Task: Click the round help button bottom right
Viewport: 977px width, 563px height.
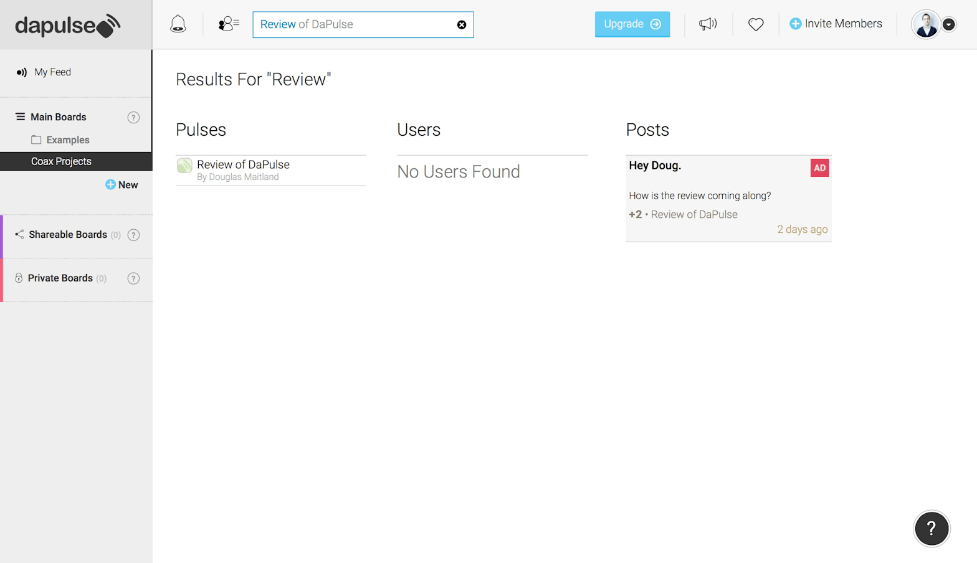Action: tap(931, 529)
